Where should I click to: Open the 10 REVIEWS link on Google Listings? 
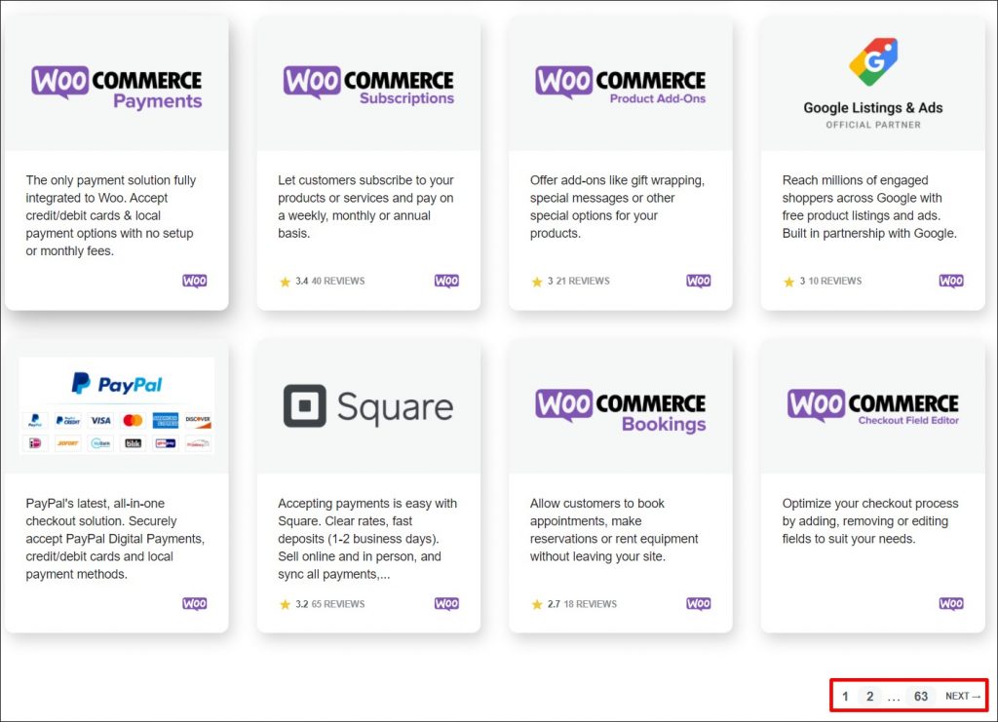pos(835,282)
